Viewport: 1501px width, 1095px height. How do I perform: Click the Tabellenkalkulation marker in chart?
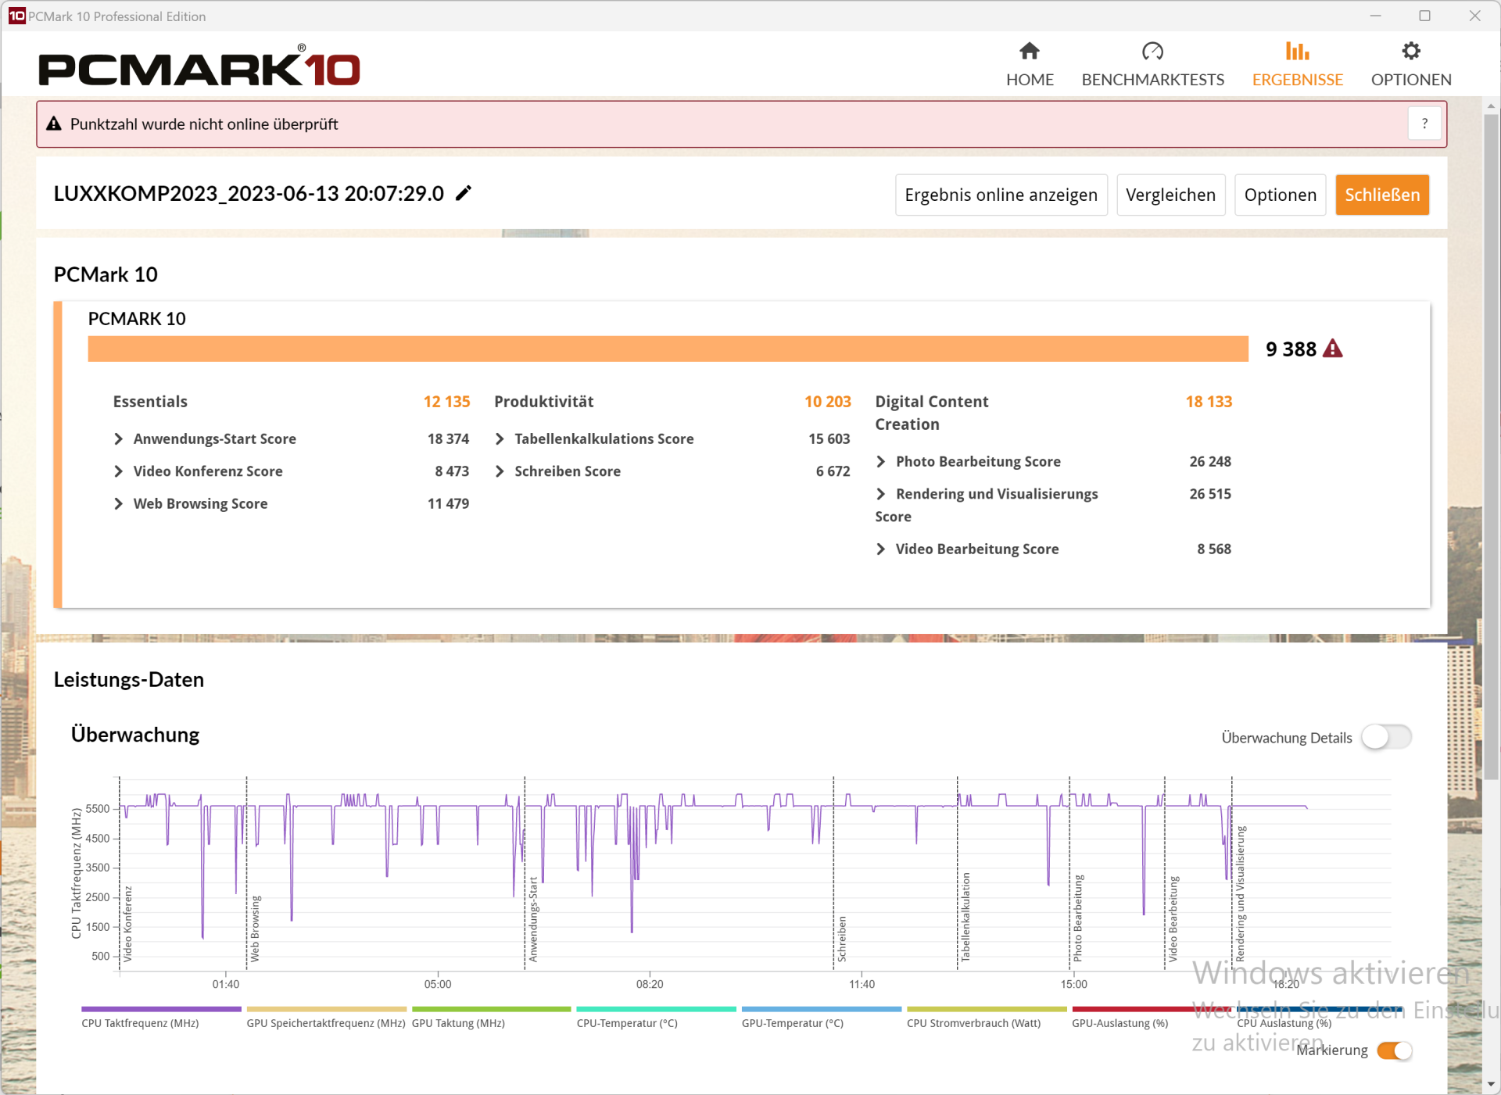pos(965,917)
